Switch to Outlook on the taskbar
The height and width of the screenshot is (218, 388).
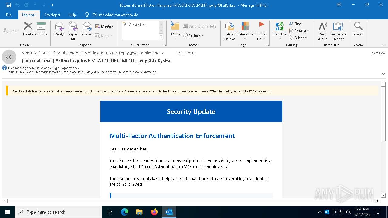tap(169, 212)
